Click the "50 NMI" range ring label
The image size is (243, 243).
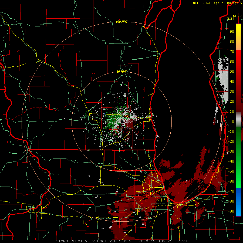[x=122, y=72]
